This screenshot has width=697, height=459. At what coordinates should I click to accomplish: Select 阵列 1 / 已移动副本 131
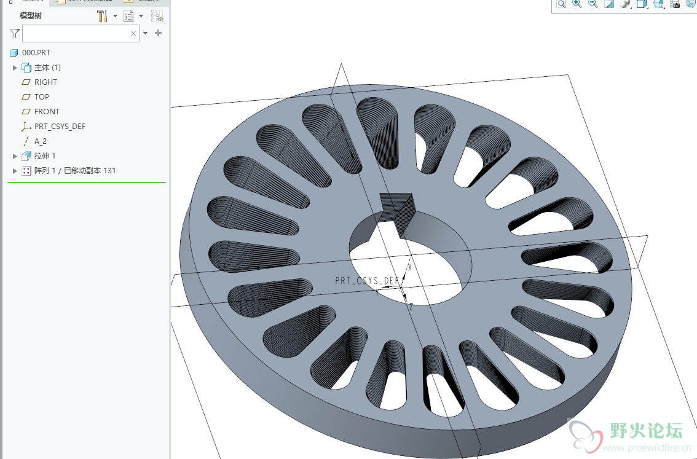click(x=75, y=171)
